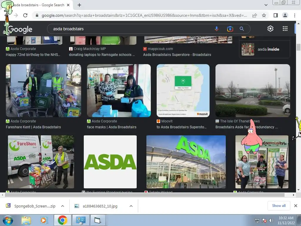Open the tab search dropdown arrow

[266, 5]
